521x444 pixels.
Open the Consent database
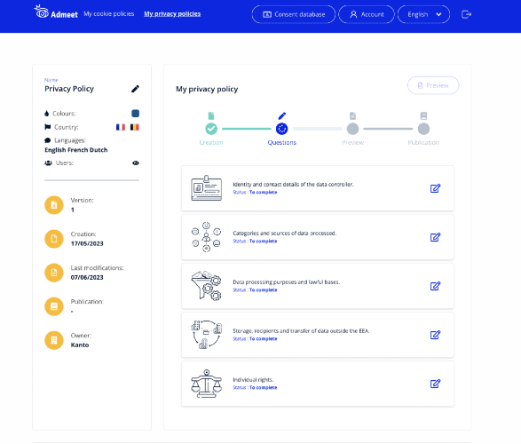coord(294,14)
